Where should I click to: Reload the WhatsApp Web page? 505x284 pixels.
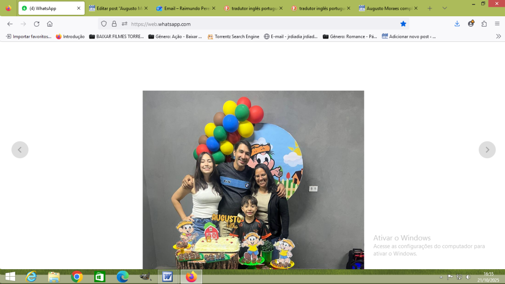(x=36, y=24)
